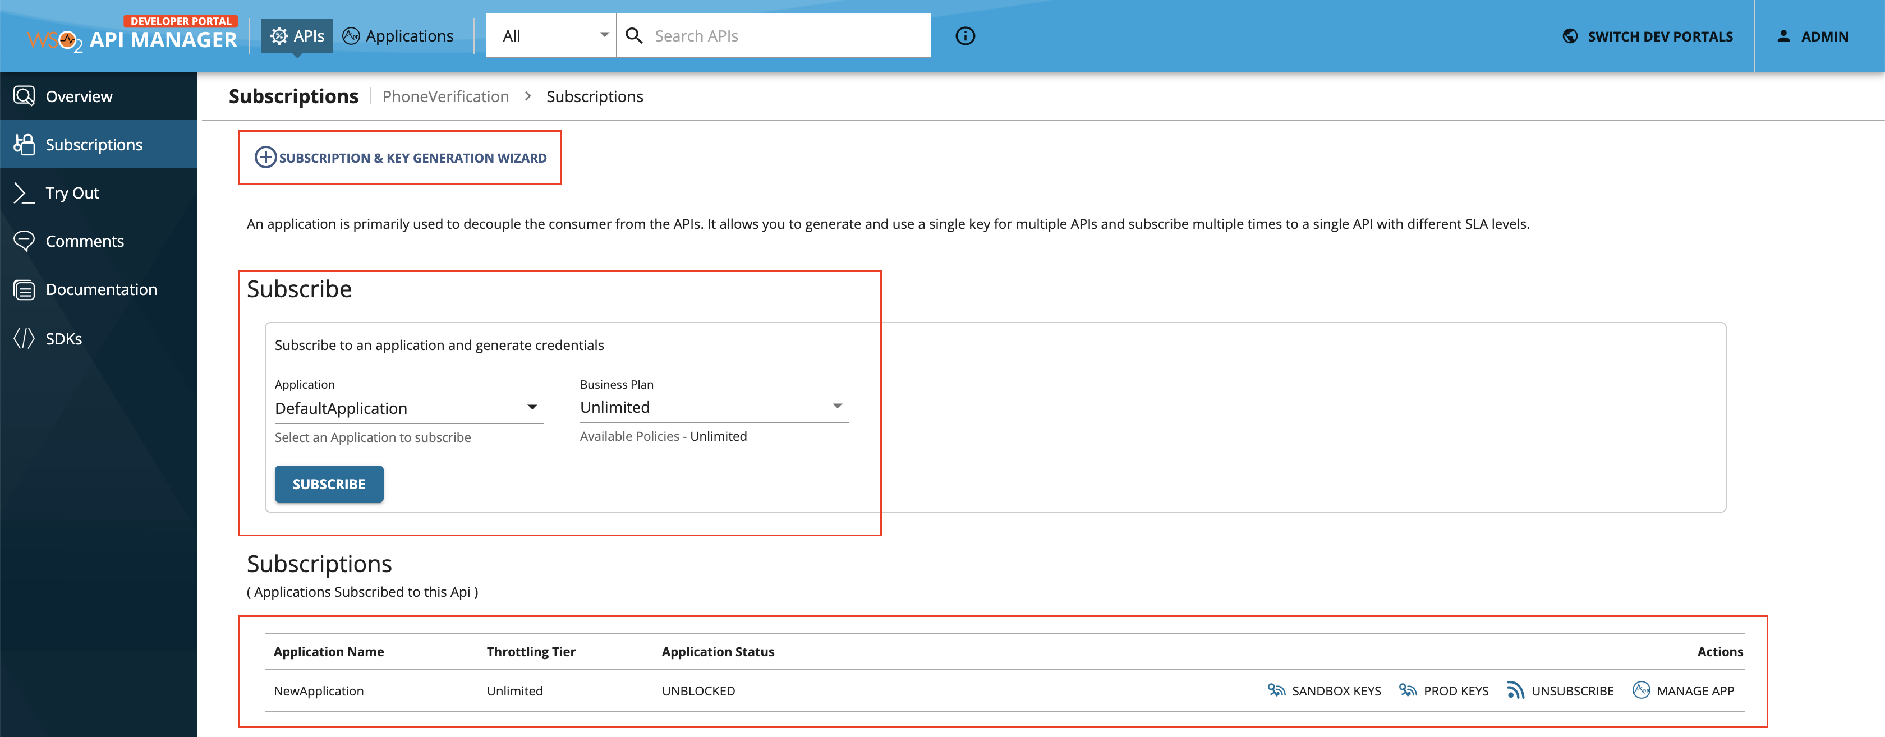Click the Business Plan dropdown arrow
The image size is (1885, 737).
pos(837,406)
